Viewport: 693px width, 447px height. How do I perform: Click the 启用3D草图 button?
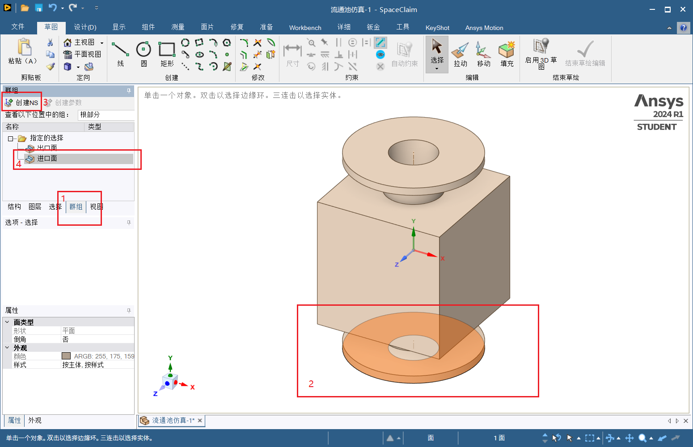click(540, 54)
